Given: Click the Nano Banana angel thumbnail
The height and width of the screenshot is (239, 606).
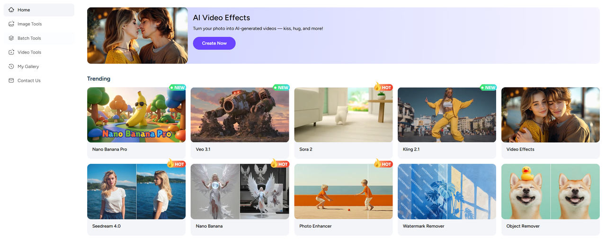Looking at the screenshot, I should click(240, 192).
